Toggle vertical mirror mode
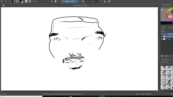 [109, 1]
